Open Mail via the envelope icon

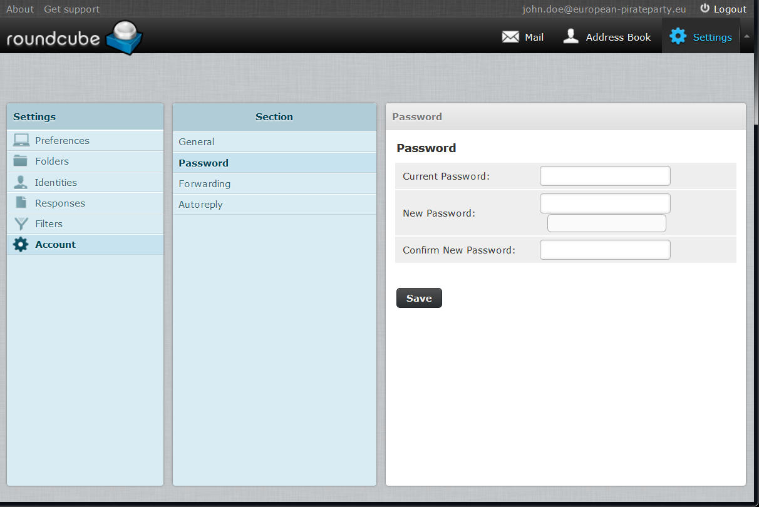[510, 37]
